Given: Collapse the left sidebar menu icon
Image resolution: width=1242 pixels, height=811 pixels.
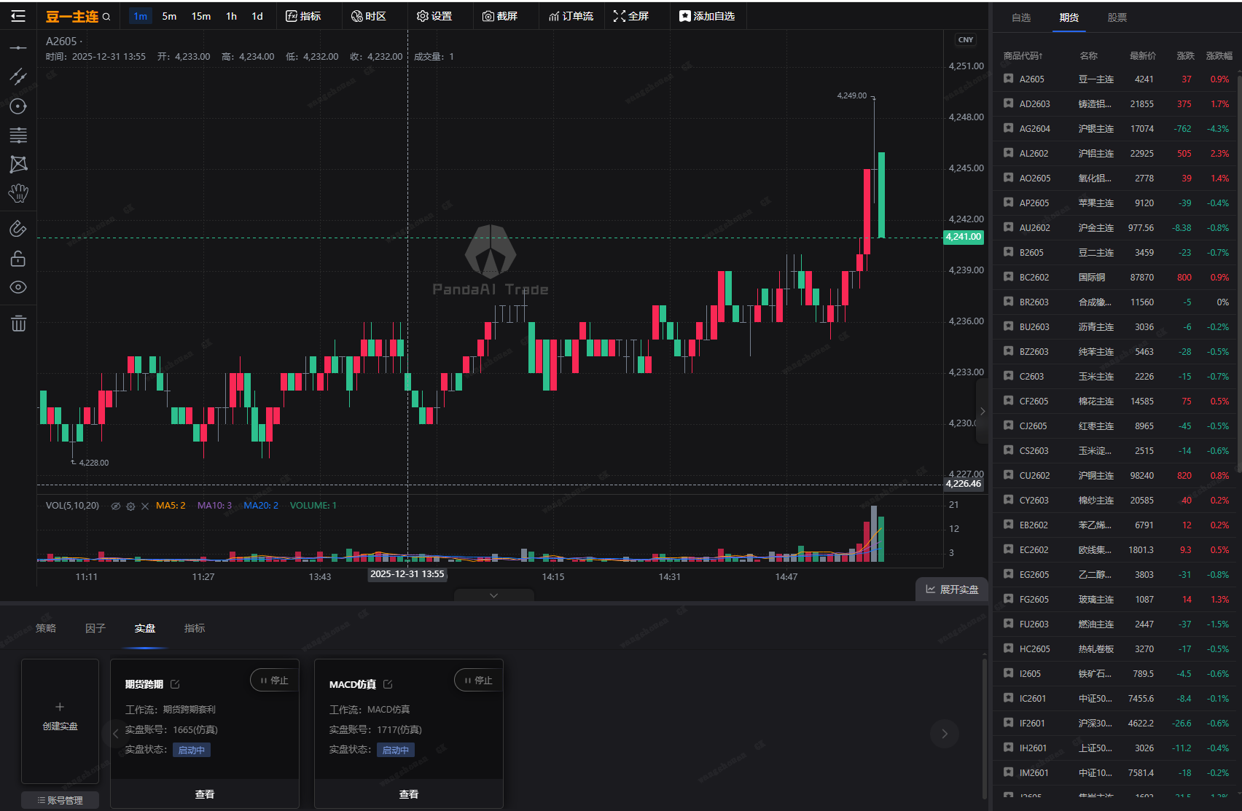Looking at the screenshot, I should click(18, 16).
